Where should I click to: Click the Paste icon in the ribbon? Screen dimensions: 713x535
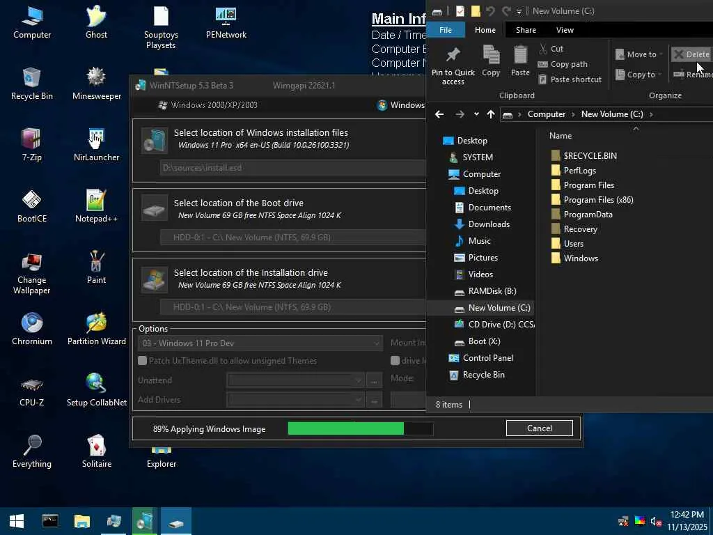coord(520,61)
